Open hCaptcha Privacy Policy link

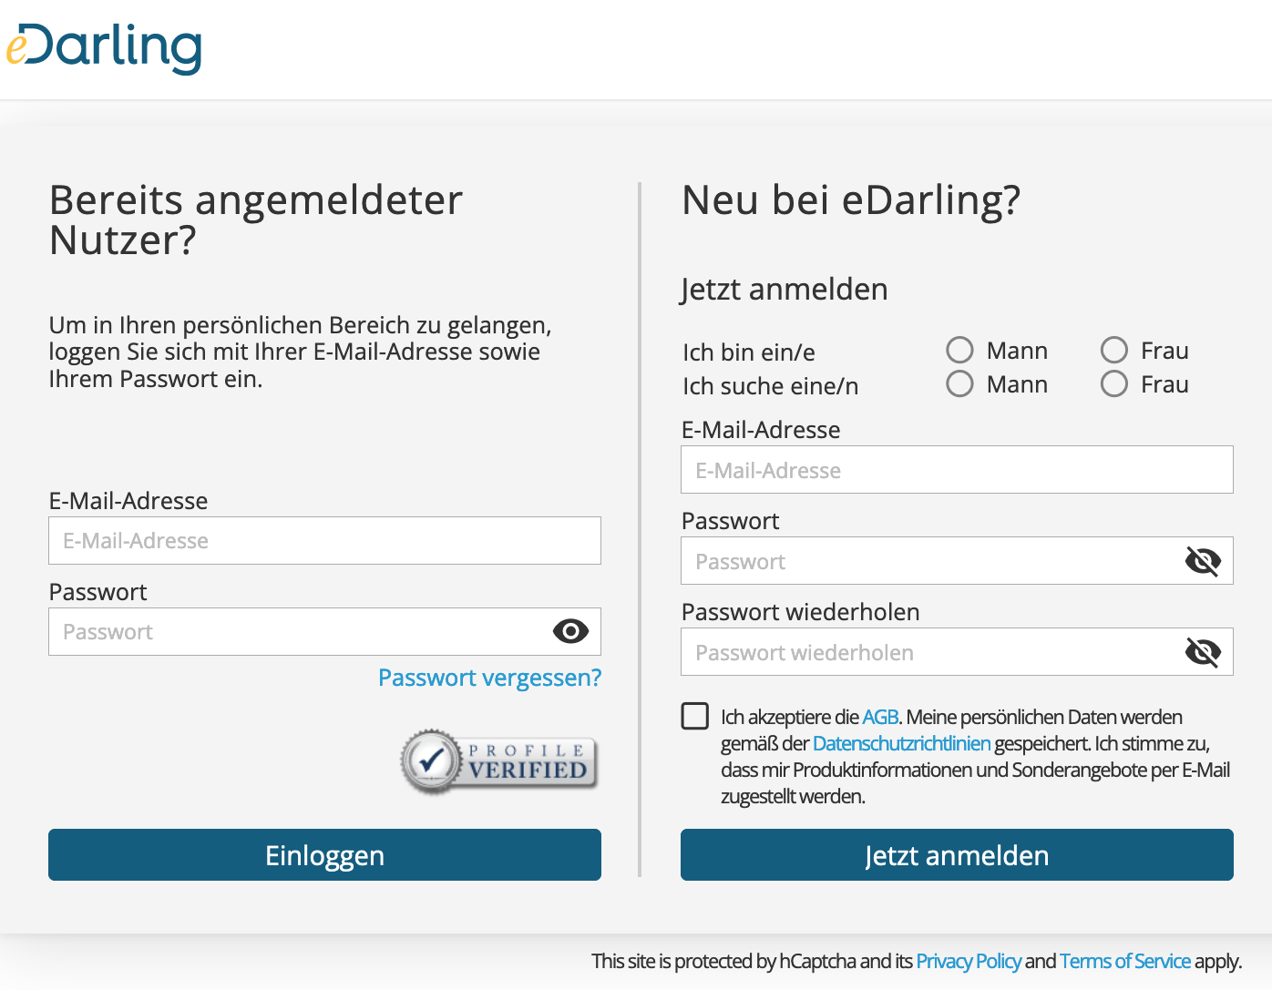click(968, 962)
